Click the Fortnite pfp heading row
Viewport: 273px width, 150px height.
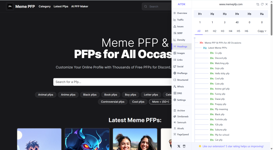[x=218, y=119]
